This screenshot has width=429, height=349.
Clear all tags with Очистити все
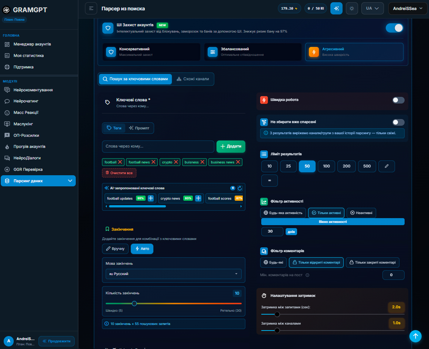119,173
